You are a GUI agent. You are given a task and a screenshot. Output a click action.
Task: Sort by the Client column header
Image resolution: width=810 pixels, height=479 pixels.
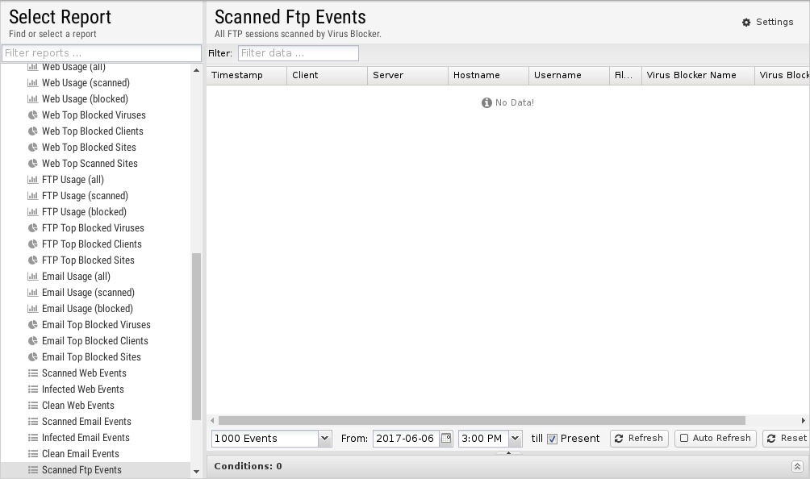click(x=327, y=75)
